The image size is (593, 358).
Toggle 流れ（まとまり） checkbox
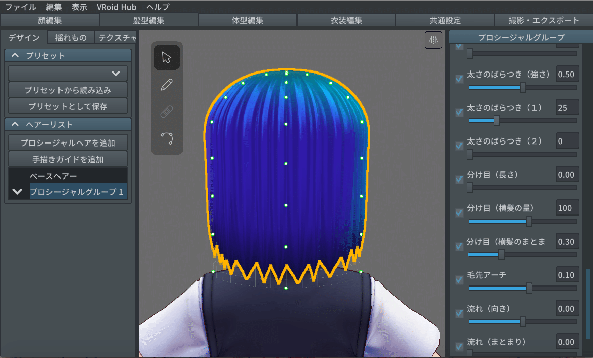(x=459, y=346)
